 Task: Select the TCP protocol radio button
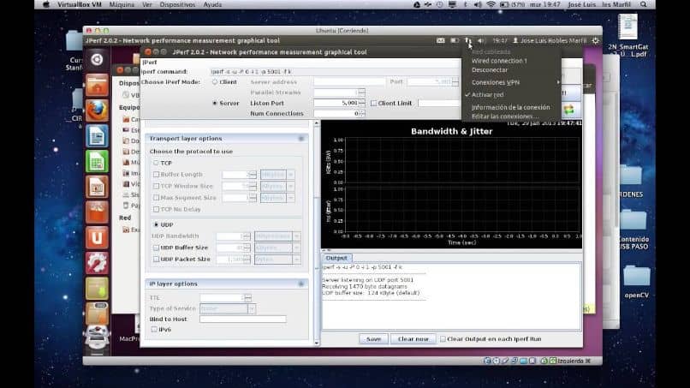pos(156,163)
